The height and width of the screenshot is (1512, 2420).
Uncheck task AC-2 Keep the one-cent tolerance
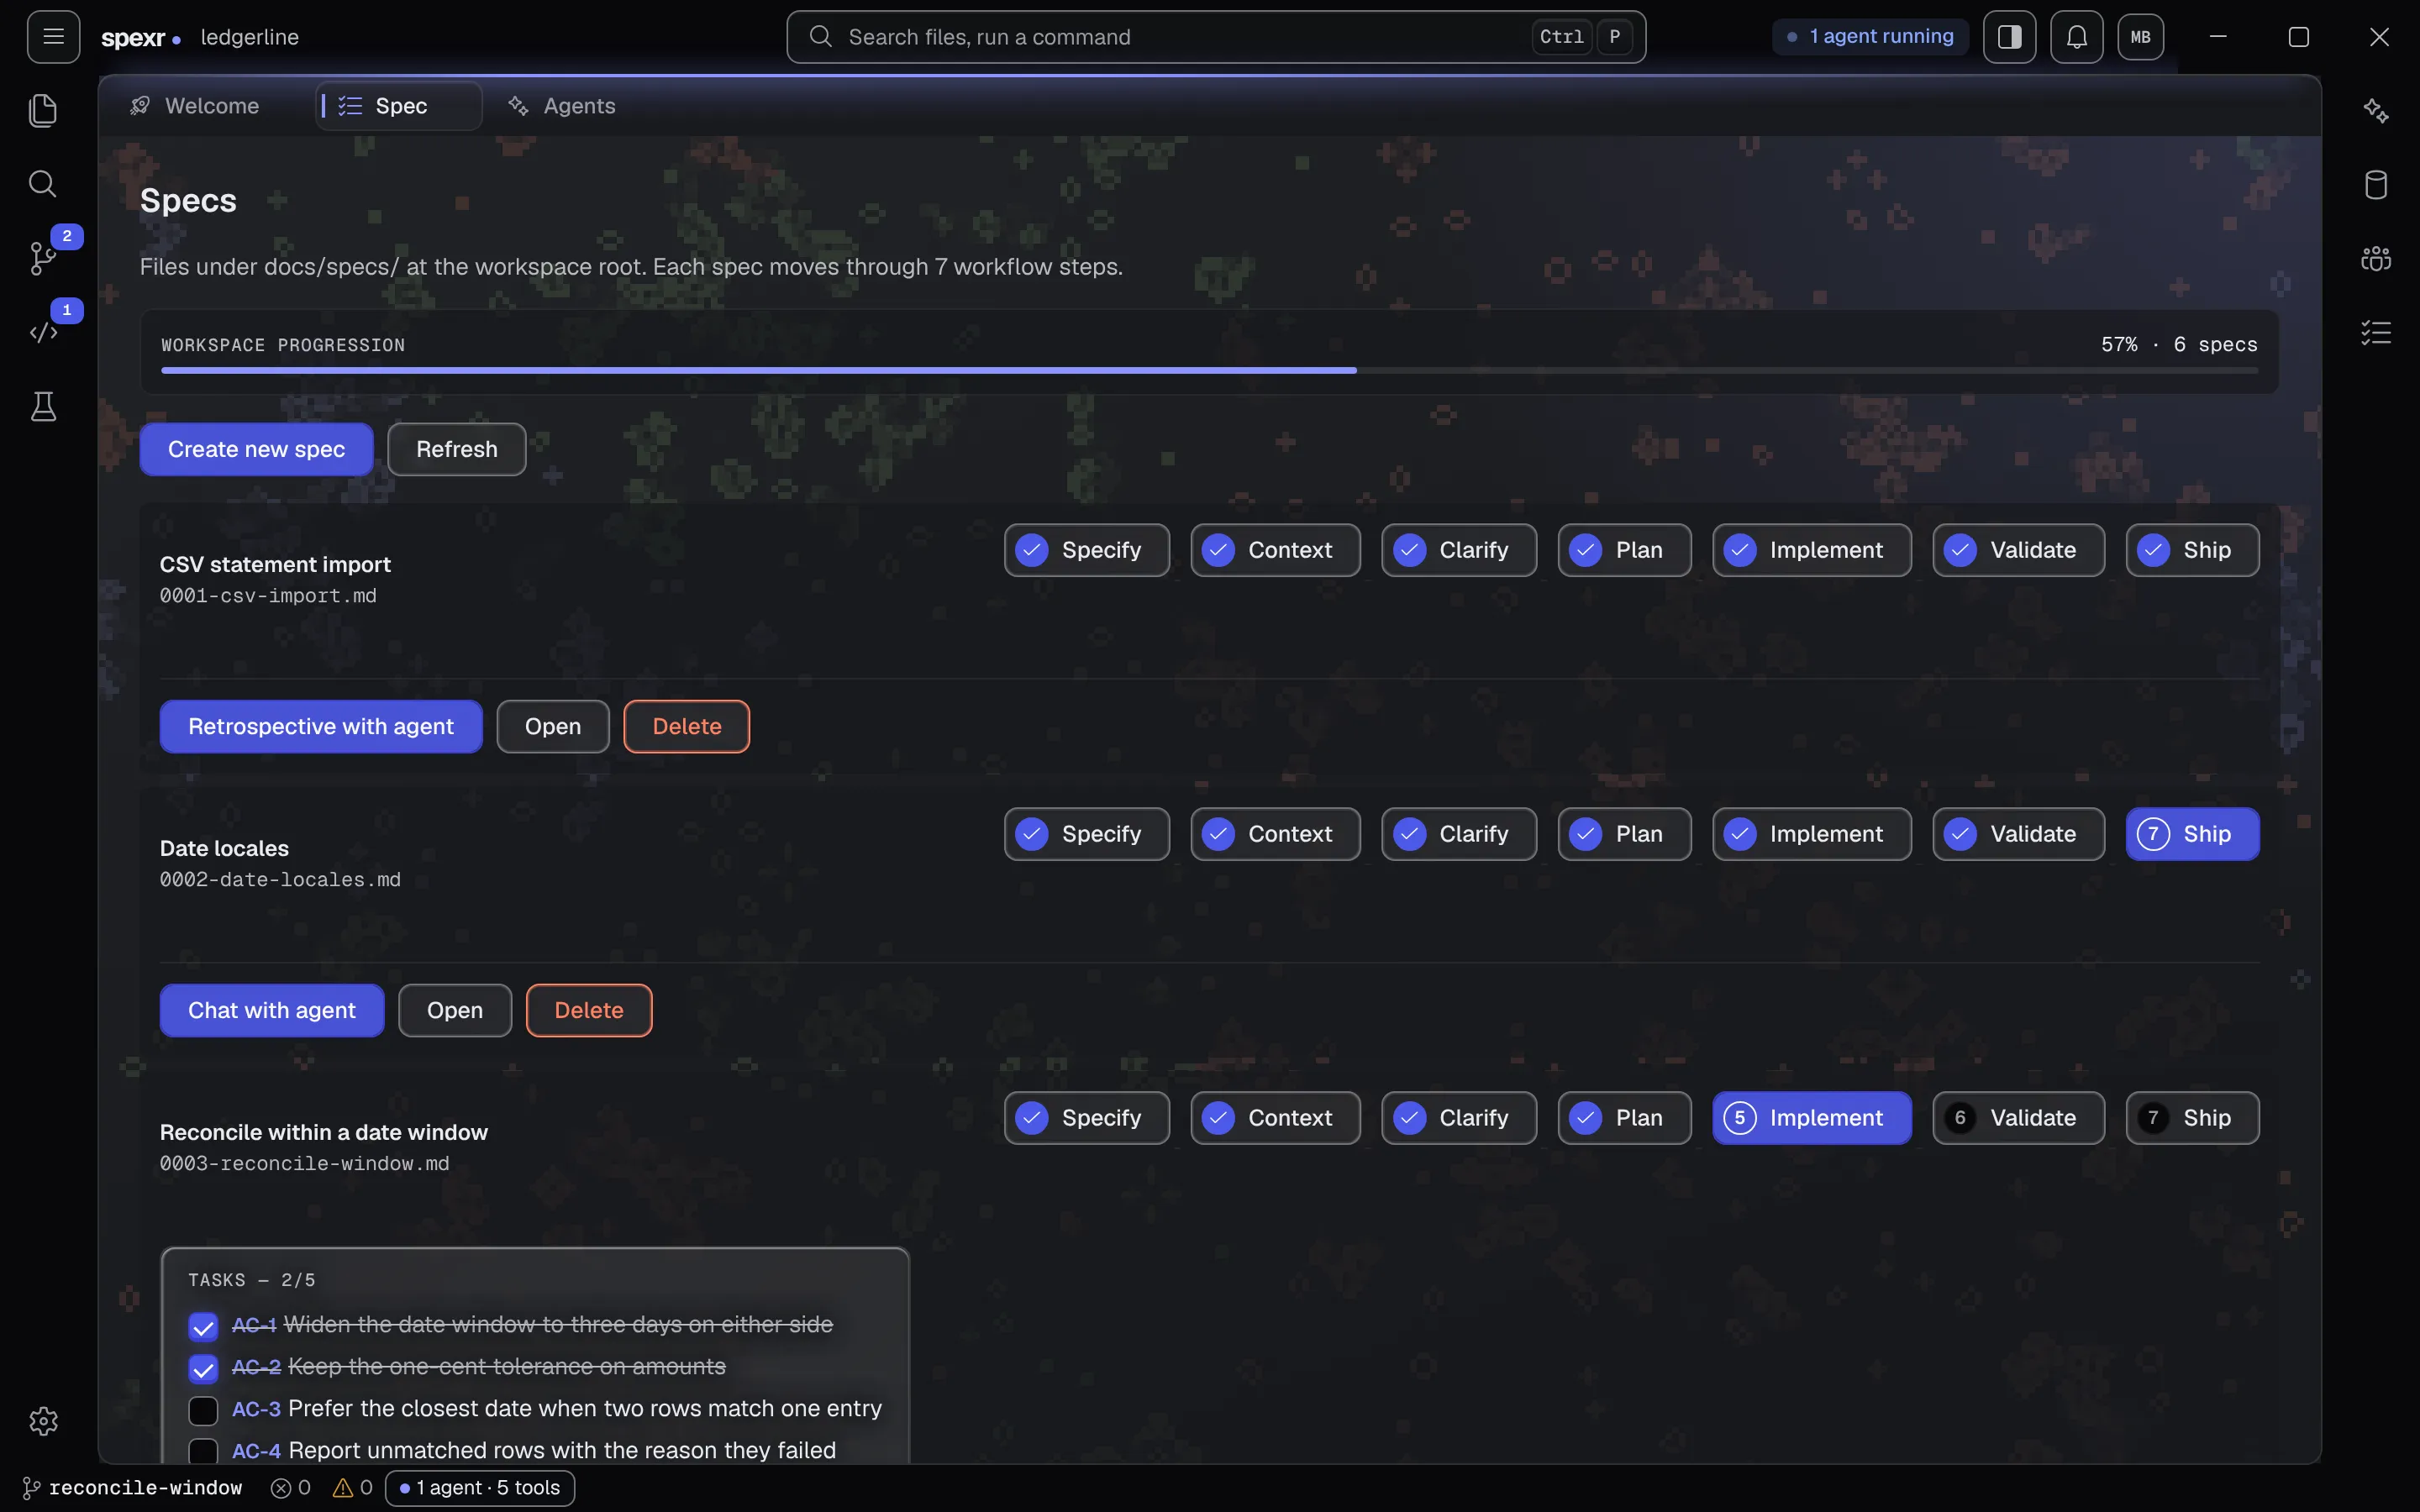click(203, 1368)
